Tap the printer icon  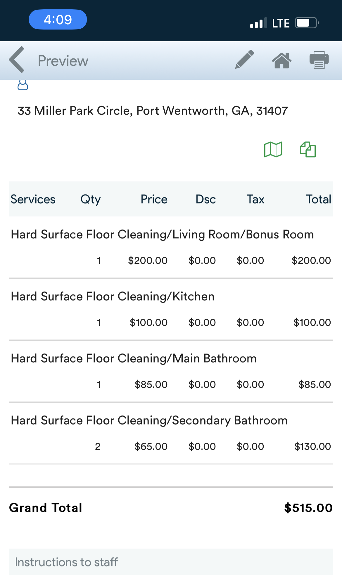319,60
